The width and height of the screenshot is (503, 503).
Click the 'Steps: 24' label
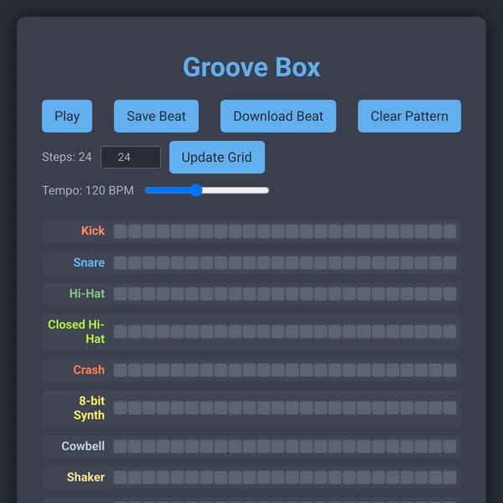tap(67, 157)
